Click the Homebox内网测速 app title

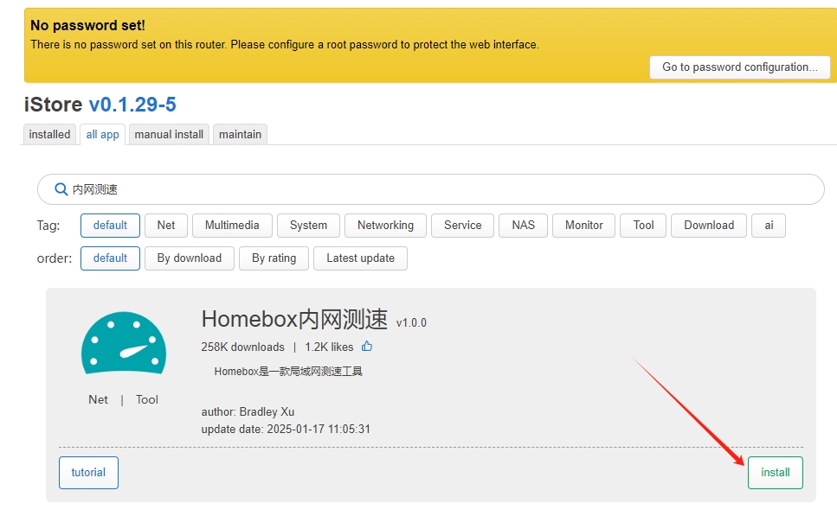click(294, 319)
